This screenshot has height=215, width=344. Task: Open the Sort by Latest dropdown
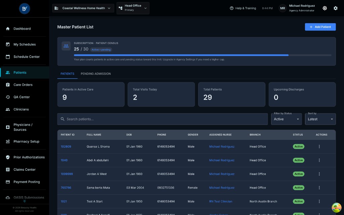point(320,119)
